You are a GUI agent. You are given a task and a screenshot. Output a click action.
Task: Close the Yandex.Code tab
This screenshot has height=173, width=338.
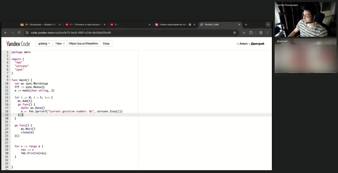(239, 24)
